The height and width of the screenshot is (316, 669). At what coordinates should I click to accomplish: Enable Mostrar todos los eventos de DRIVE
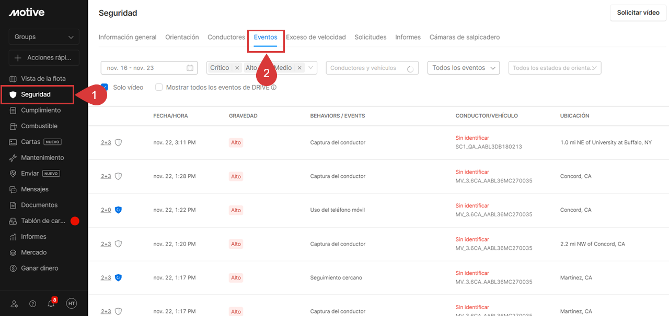pyautogui.click(x=159, y=88)
